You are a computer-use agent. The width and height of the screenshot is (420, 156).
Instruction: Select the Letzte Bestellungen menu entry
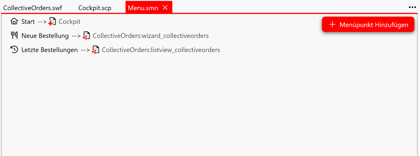click(x=49, y=50)
